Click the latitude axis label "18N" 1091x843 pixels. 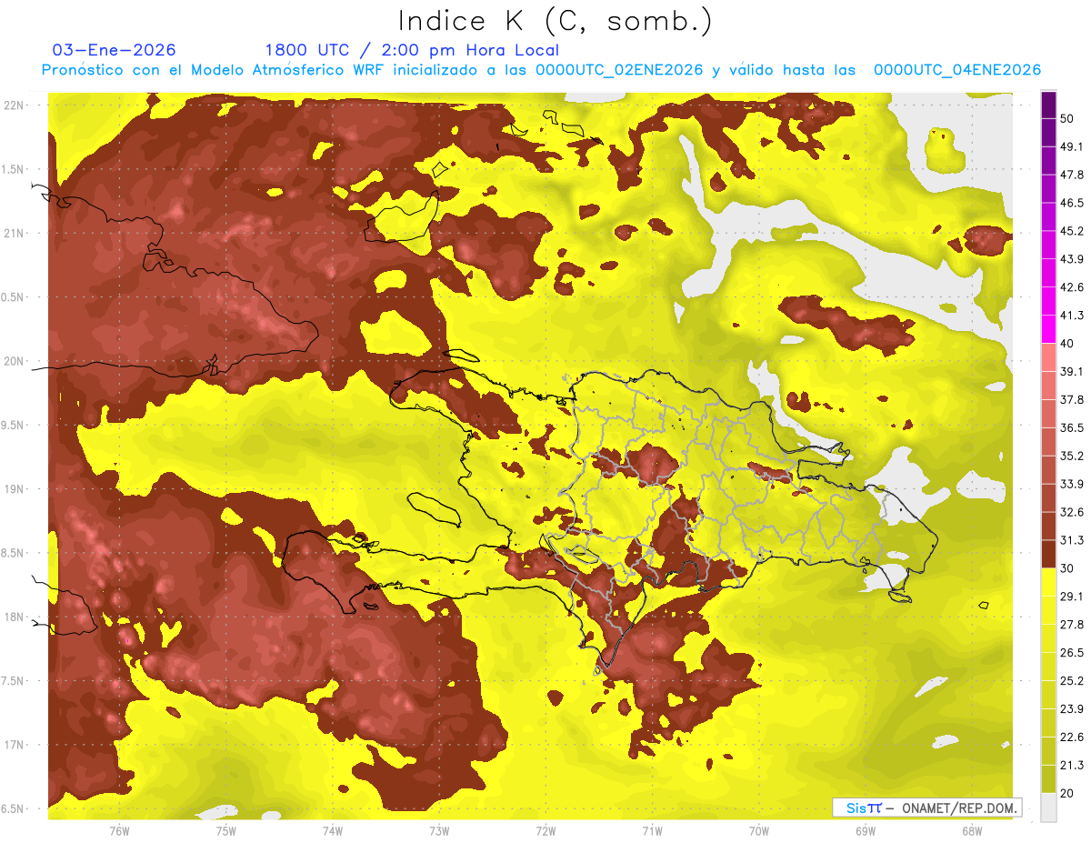tap(14, 617)
